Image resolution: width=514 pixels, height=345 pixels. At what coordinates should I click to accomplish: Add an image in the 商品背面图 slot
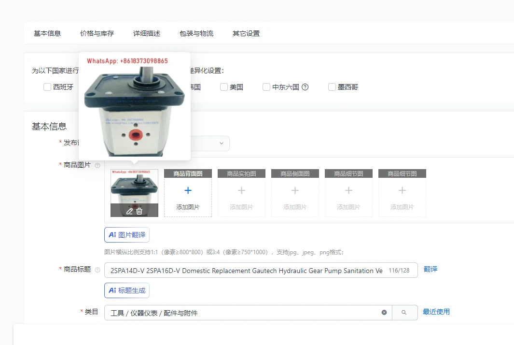click(x=188, y=193)
